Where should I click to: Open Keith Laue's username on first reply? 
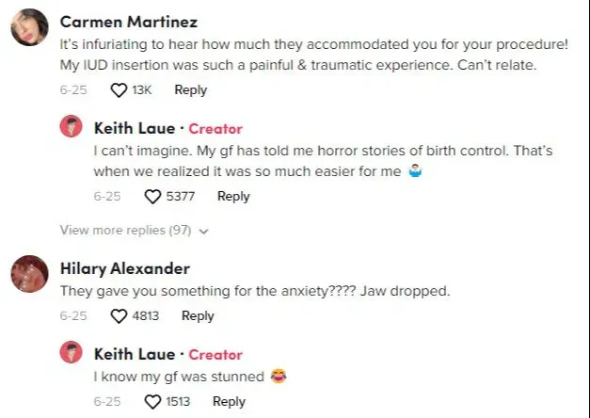pyautogui.click(x=135, y=128)
